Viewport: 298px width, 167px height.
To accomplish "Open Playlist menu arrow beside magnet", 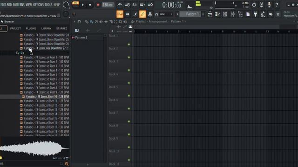I will (74, 22).
